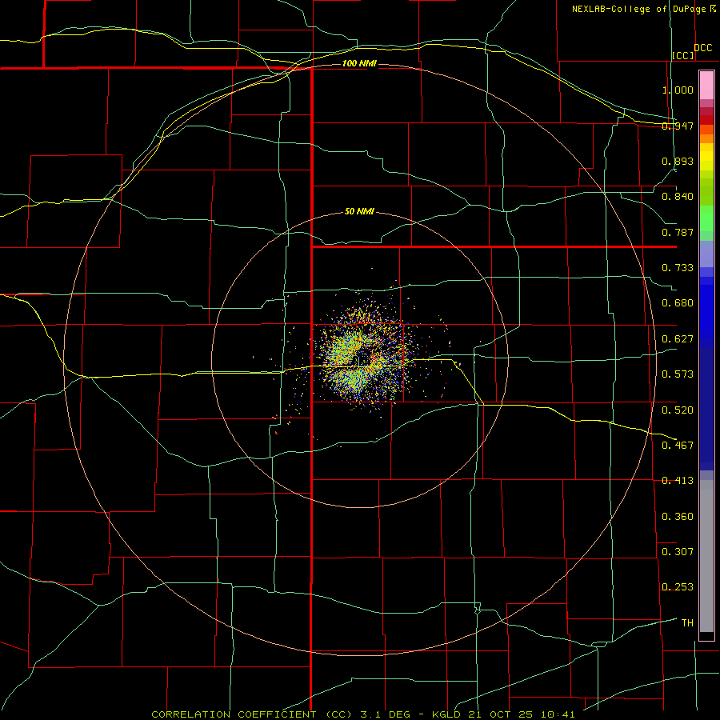Pick the gray segment of the color bar
This screenshot has width=720, height=720.
[x=706, y=556]
